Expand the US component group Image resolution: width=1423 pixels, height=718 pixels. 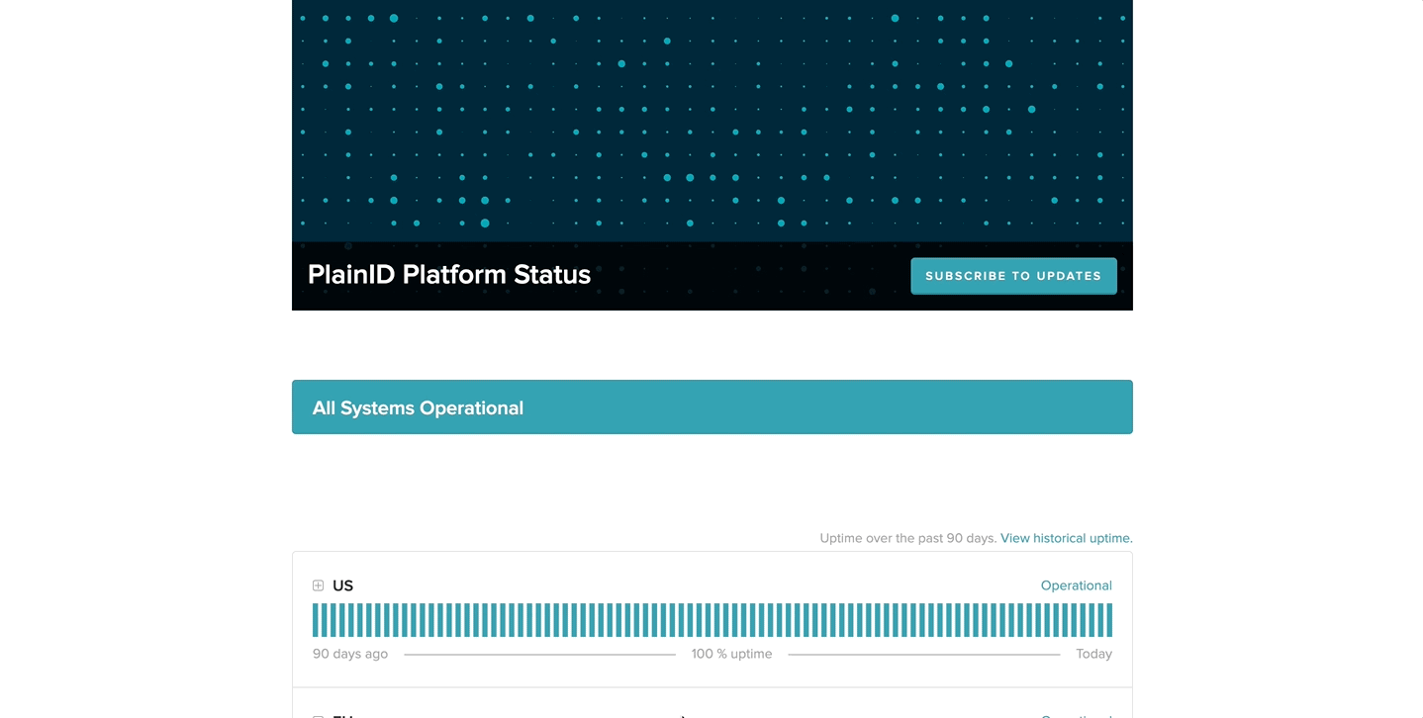(x=318, y=585)
